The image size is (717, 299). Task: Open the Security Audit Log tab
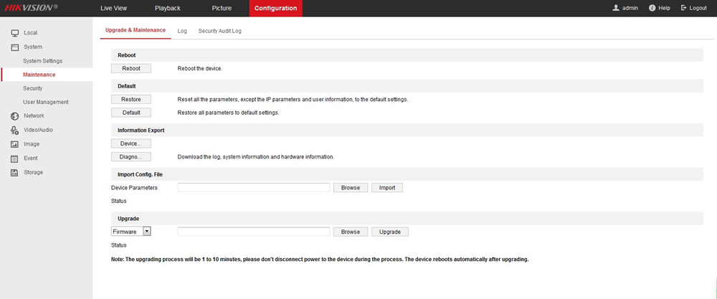[219, 31]
